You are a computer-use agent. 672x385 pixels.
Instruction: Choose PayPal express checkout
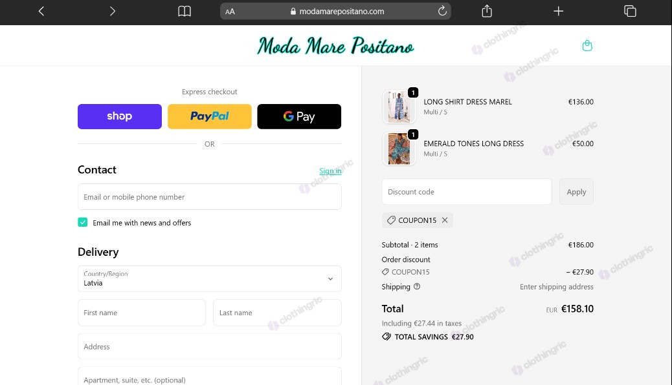[210, 116]
